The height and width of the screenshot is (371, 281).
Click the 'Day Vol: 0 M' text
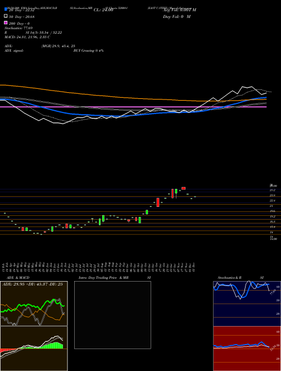[x=176, y=16]
